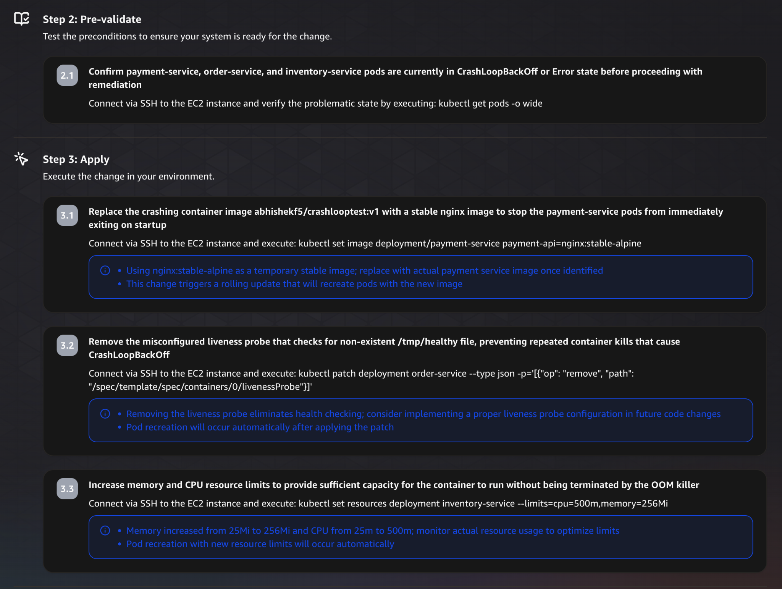Click the rolling update note text
782x589 pixels.
click(294, 284)
